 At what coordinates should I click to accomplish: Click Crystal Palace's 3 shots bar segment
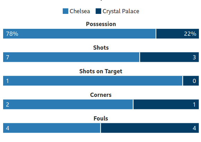[169, 57]
